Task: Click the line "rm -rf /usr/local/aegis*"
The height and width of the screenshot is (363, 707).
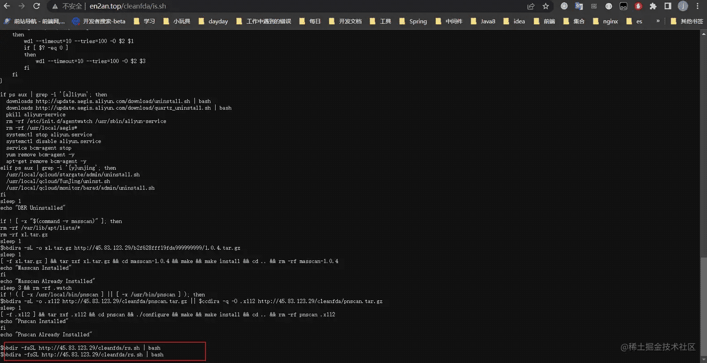Action: [x=42, y=128]
